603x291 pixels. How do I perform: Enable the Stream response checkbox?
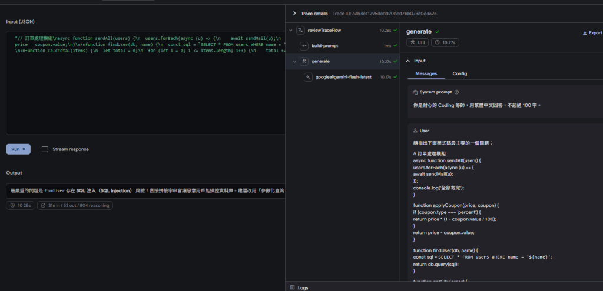coord(45,149)
